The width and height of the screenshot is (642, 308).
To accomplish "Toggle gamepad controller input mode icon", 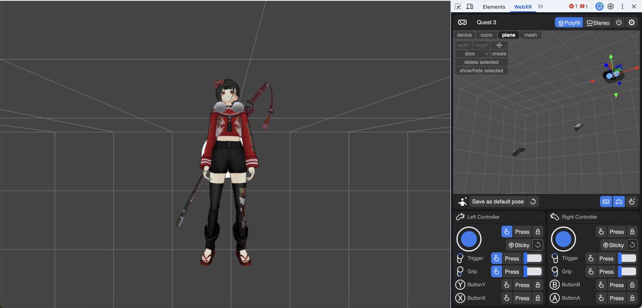I will [619, 202].
